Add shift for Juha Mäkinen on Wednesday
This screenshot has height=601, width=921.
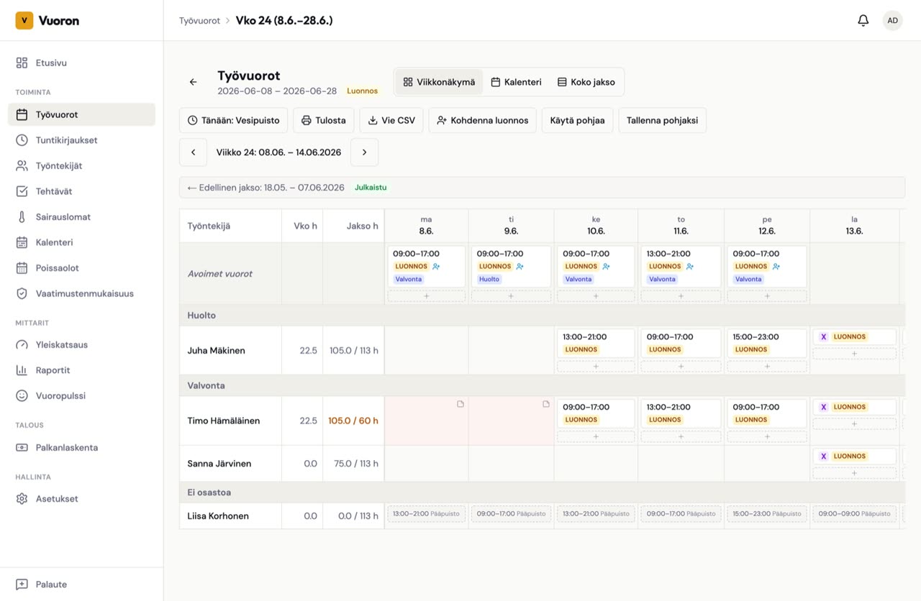coord(596,366)
